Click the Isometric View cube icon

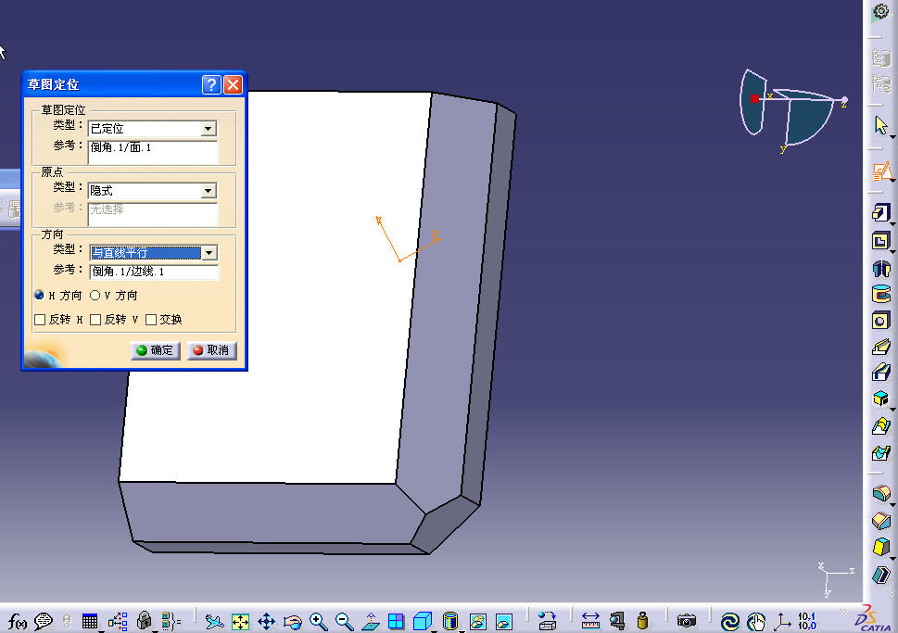tap(422, 621)
